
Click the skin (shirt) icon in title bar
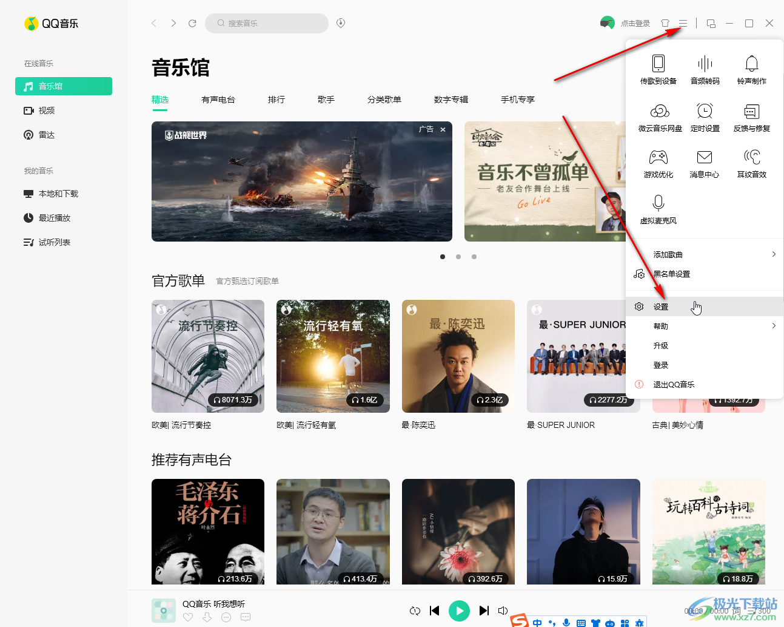click(665, 23)
